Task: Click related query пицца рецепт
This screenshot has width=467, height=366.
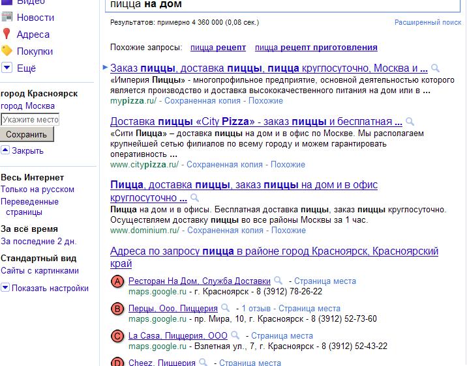Action: click(218, 48)
